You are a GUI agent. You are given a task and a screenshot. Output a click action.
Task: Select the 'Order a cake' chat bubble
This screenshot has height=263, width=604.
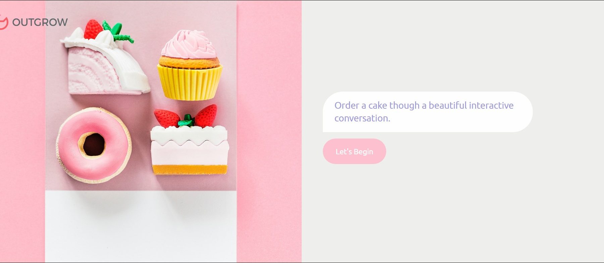(x=427, y=112)
